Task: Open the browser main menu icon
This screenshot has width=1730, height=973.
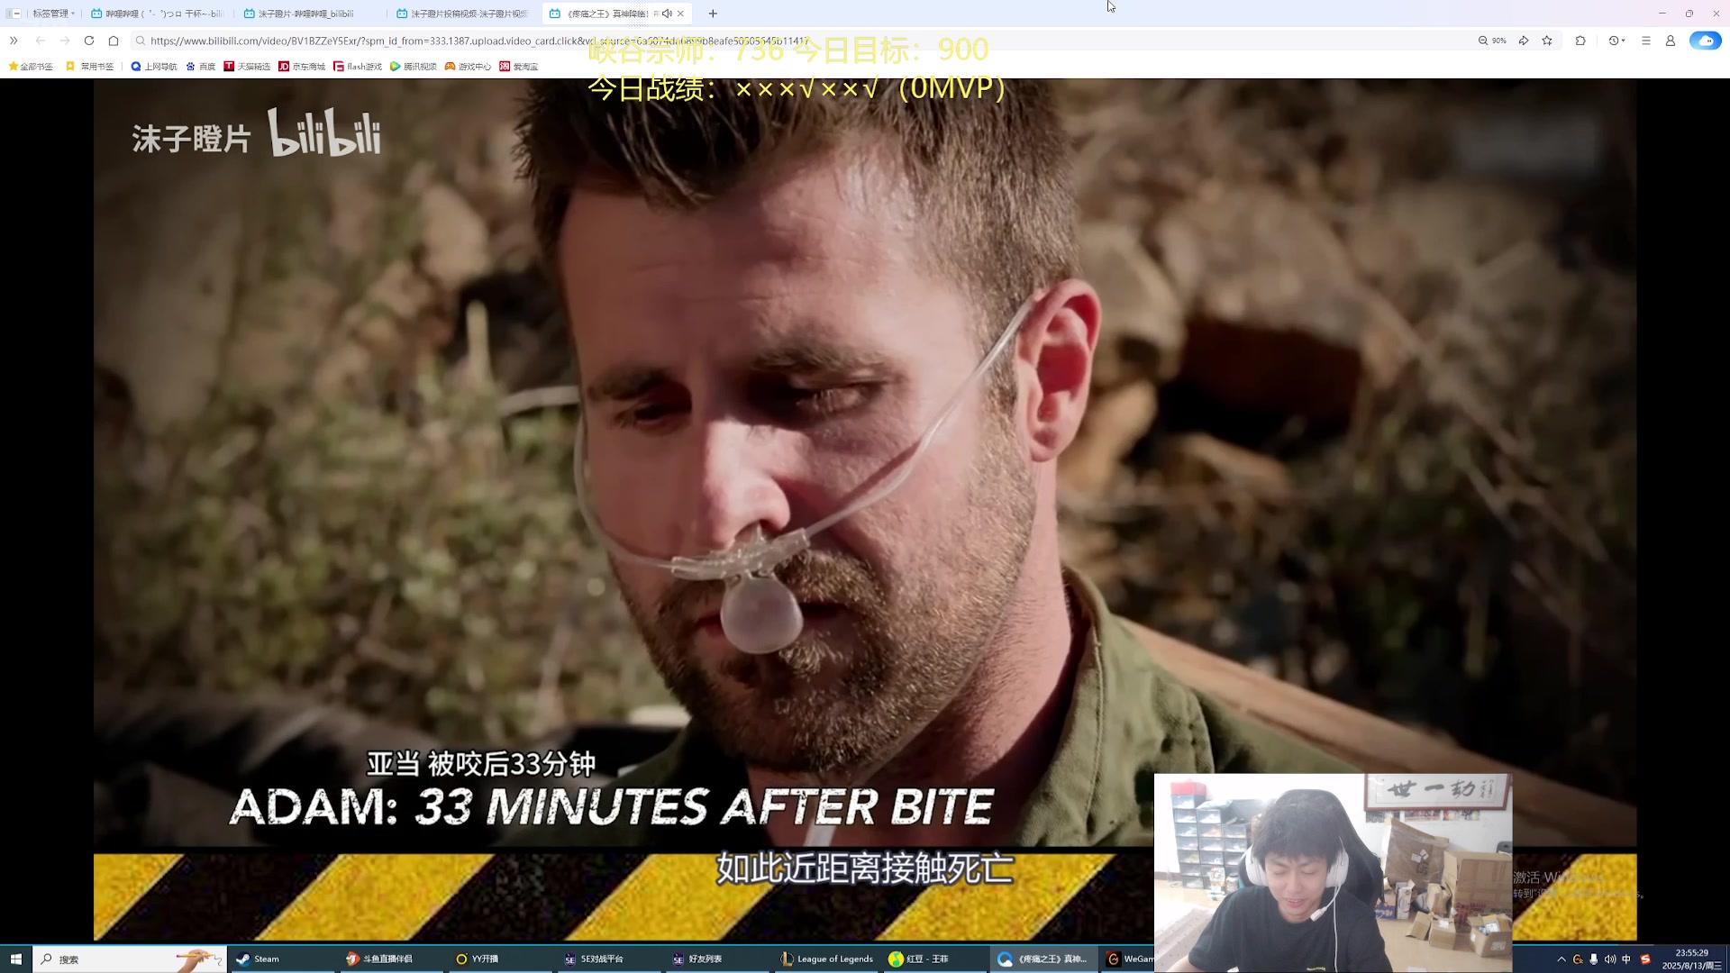Action: (1645, 41)
